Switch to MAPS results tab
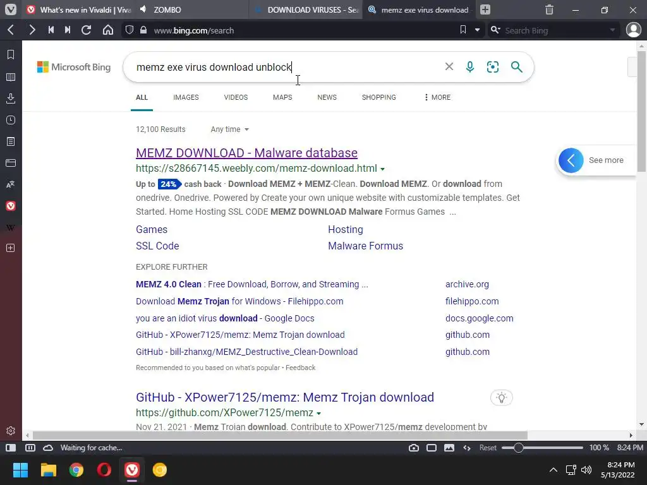647x485 pixels. tap(282, 97)
